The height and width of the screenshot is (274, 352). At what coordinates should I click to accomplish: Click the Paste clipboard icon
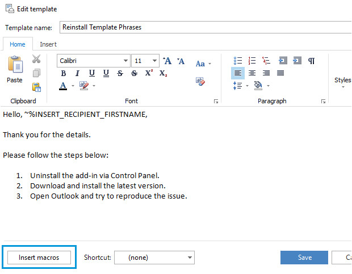15,67
